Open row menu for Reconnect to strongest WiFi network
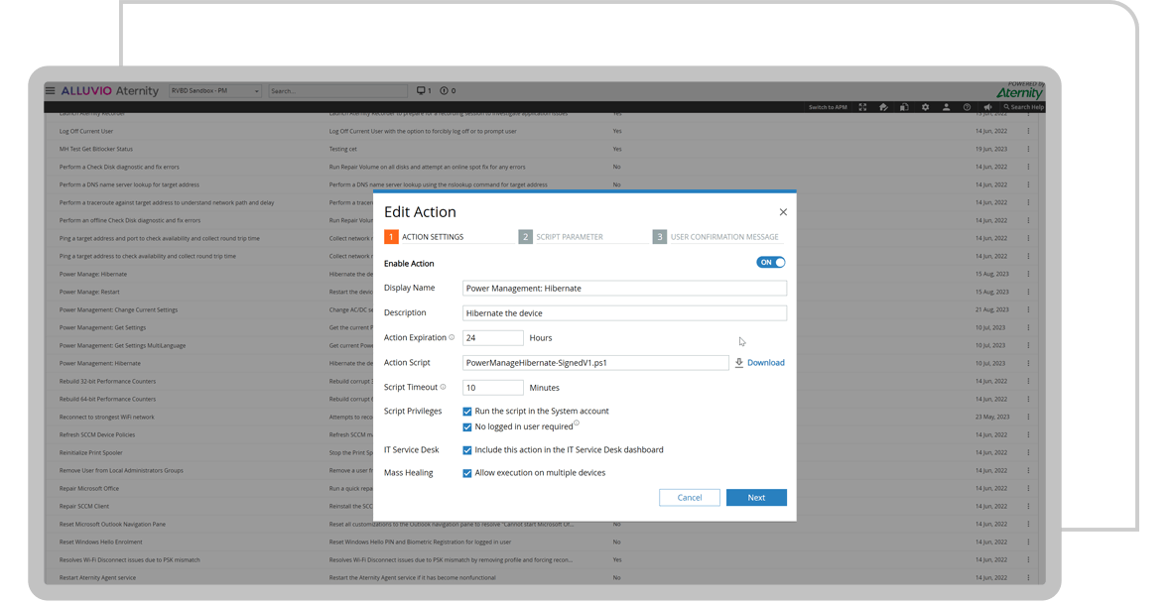Screen dimensions: 1171x605 (x=1028, y=417)
